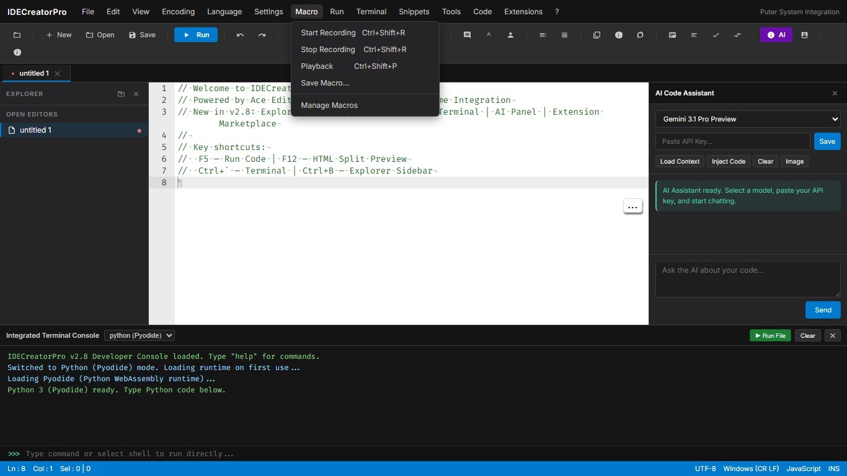Select untitled 1 in Open Editors

tap(74, 130)
